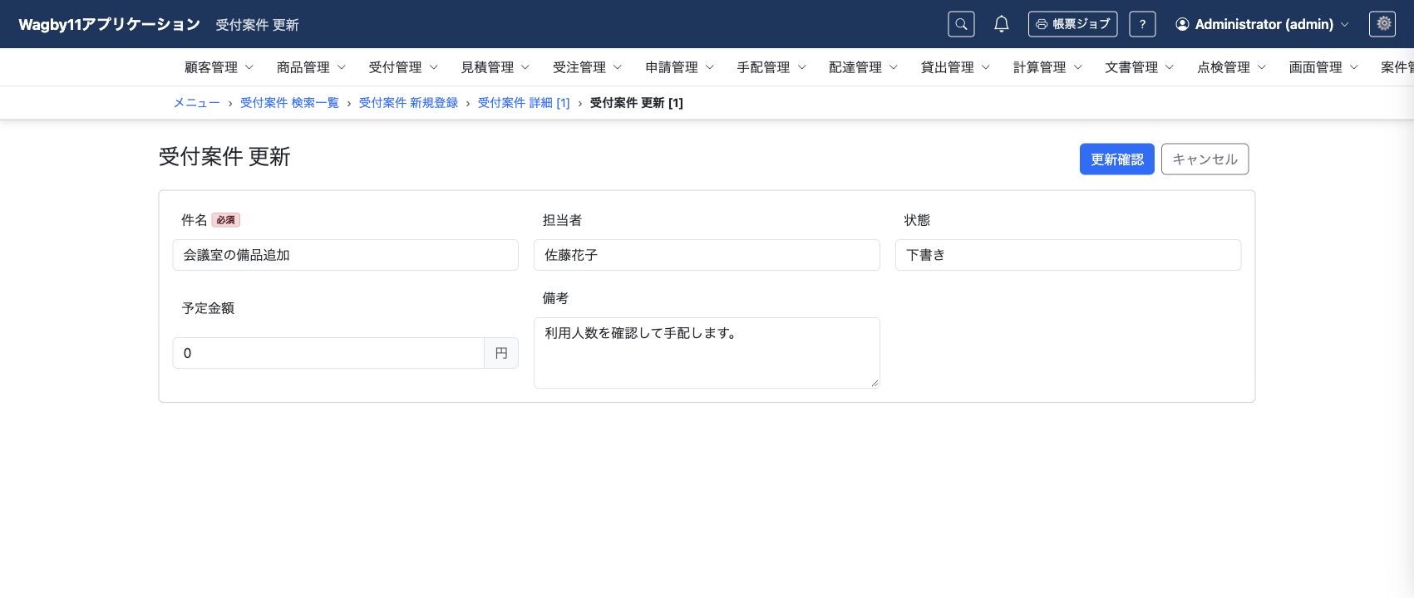The width and height of the screenshot is (1414, 598).
Task: Click the current breadcrumb 受付案件 更新 [1]
Action: click(636, 103)
